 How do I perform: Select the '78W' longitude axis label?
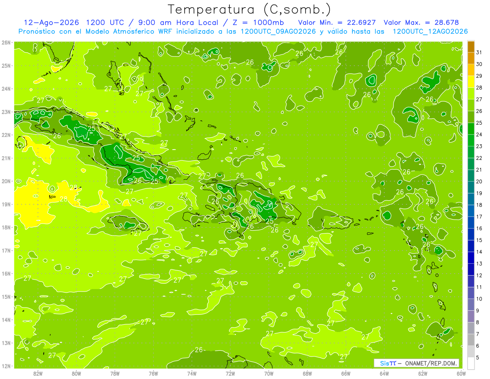pyautogui.click(x=115, y=373)
